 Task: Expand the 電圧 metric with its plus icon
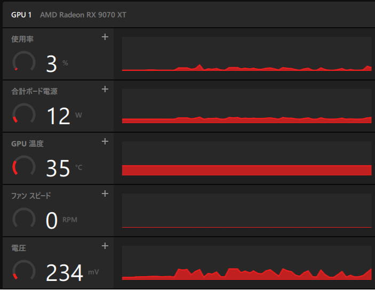(105, 246)
